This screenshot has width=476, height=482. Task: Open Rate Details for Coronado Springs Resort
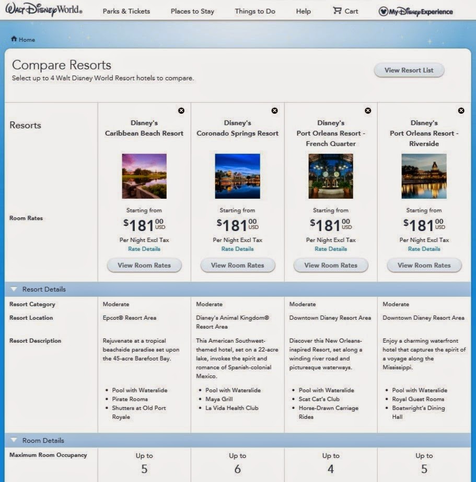click(237, 249)
